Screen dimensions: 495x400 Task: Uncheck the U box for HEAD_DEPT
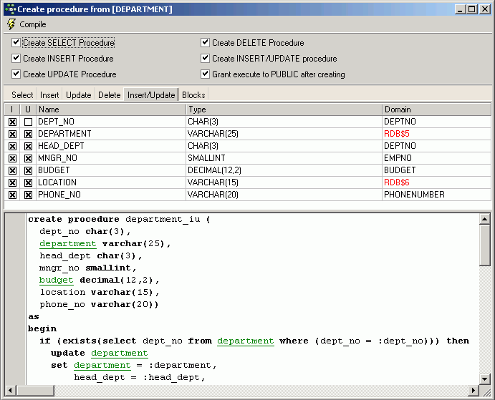click(28, 146)
